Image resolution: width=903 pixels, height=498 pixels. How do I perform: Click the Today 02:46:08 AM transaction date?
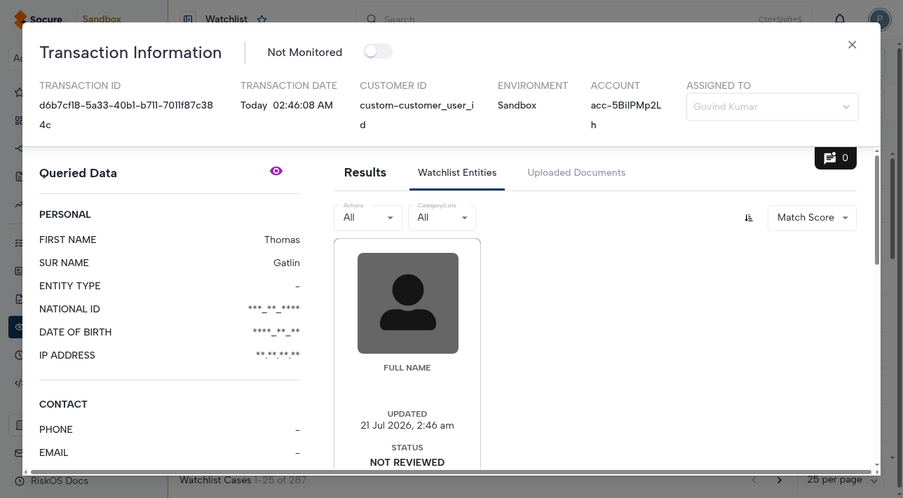click(x=287, y=105)
